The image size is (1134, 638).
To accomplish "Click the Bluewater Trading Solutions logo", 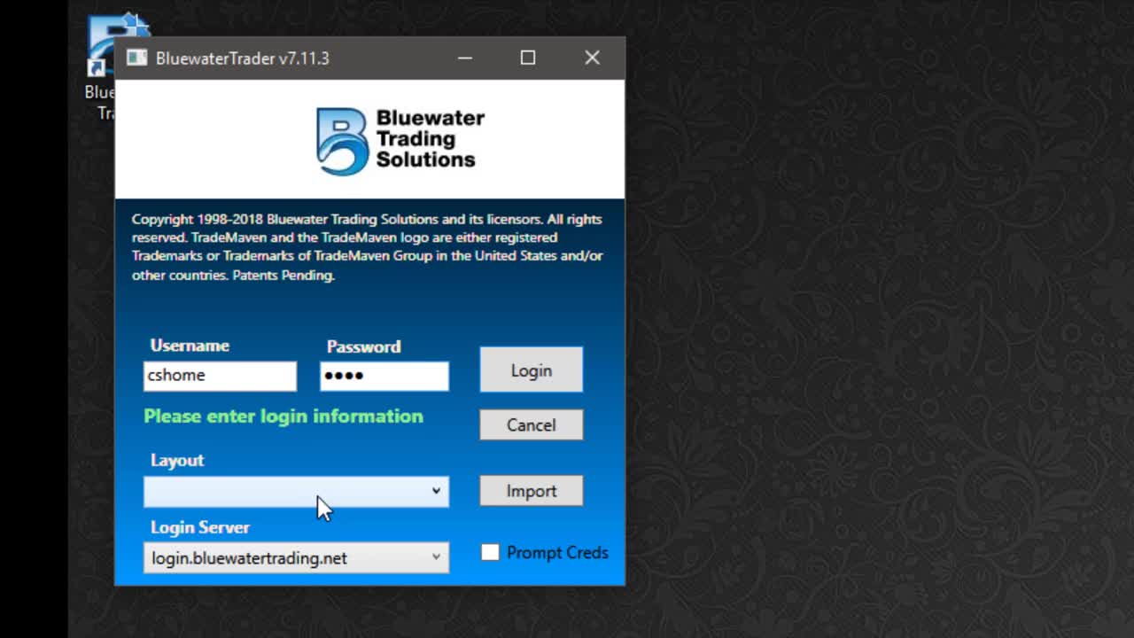I will pyautogui.click(x=400, y=140).
